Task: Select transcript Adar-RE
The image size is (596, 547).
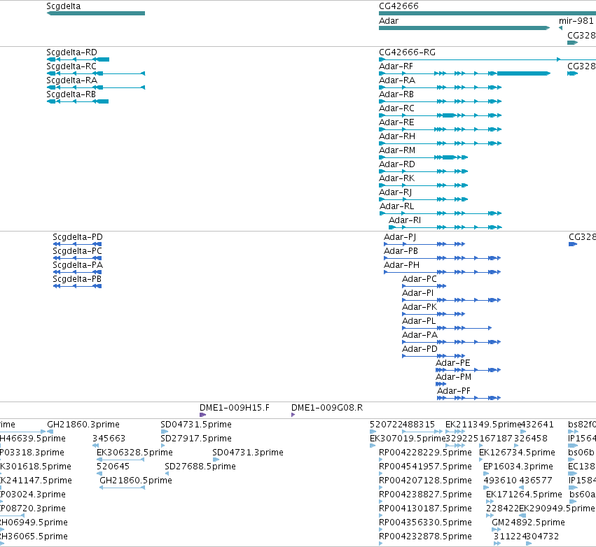Action: [x=440, y=129]
